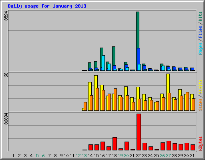Click day label 22 on the axis

tap(138, 156)
